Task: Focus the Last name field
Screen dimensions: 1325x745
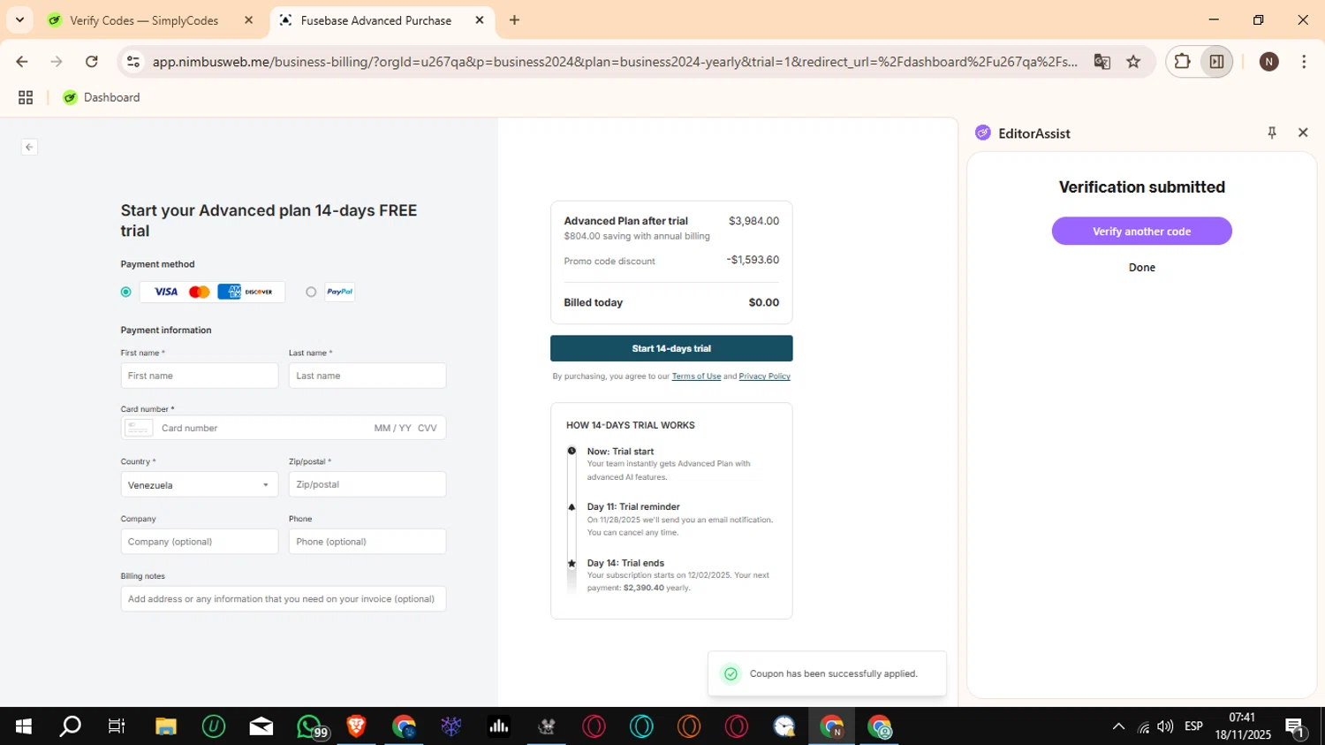Action: 367,376
